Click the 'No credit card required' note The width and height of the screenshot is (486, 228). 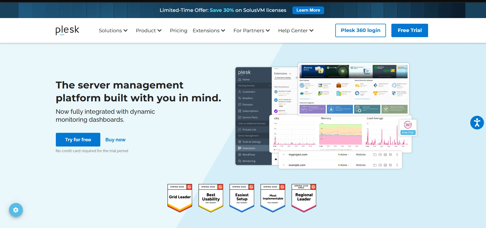[92, 151]
